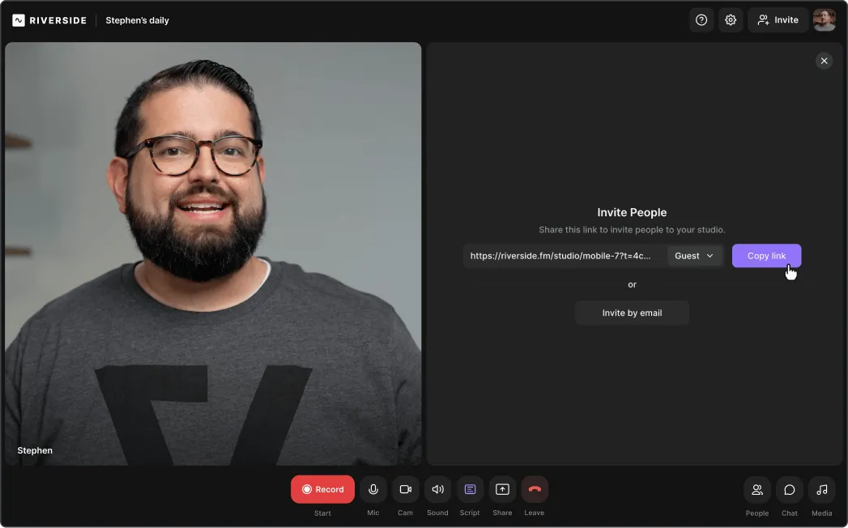Click the Invite button in the top bar
The image size is (848, 528).
tap(777, 19)
